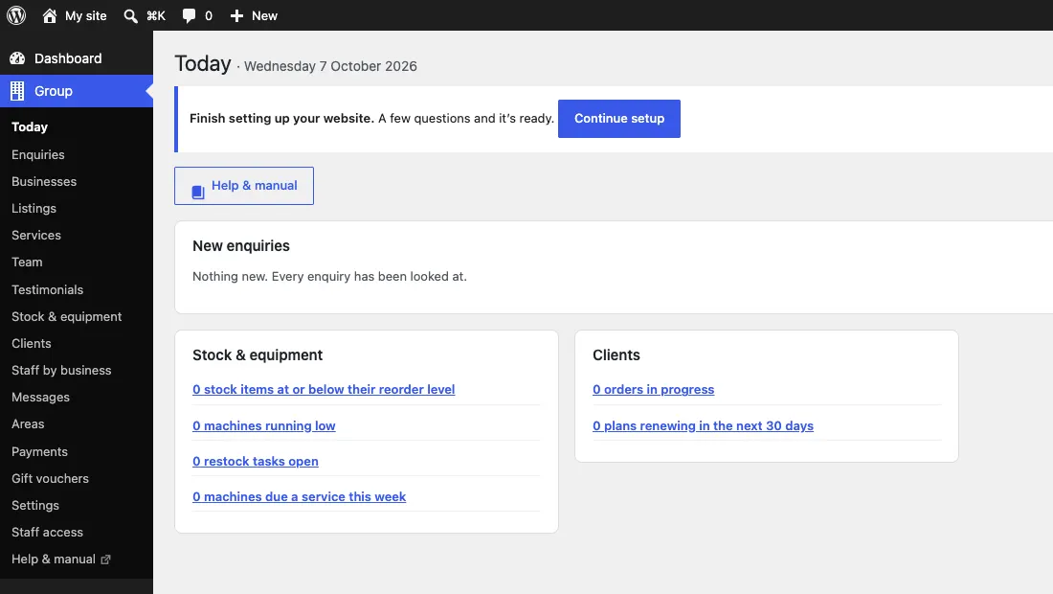Select the Group building icon

pyautogui.click(x=17, y=91)
